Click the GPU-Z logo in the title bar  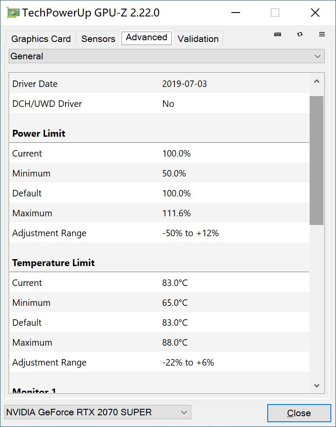[x=12, y=12]
